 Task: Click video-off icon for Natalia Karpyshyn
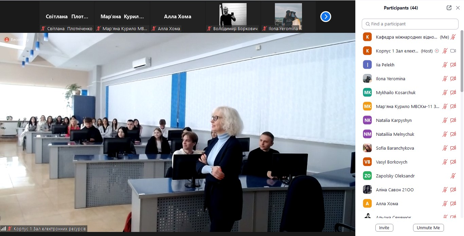453,120
